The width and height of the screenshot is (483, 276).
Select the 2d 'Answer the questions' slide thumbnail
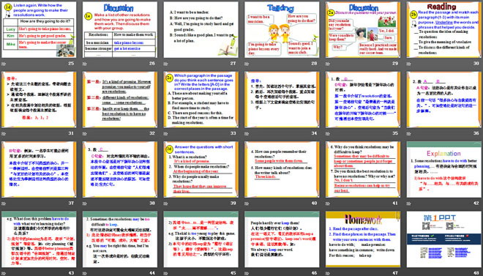pos(201,169)
